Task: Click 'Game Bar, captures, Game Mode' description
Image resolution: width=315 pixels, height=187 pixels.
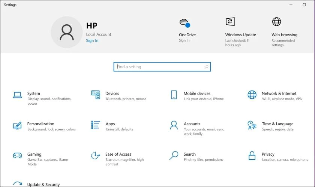Action: point(48,162)
